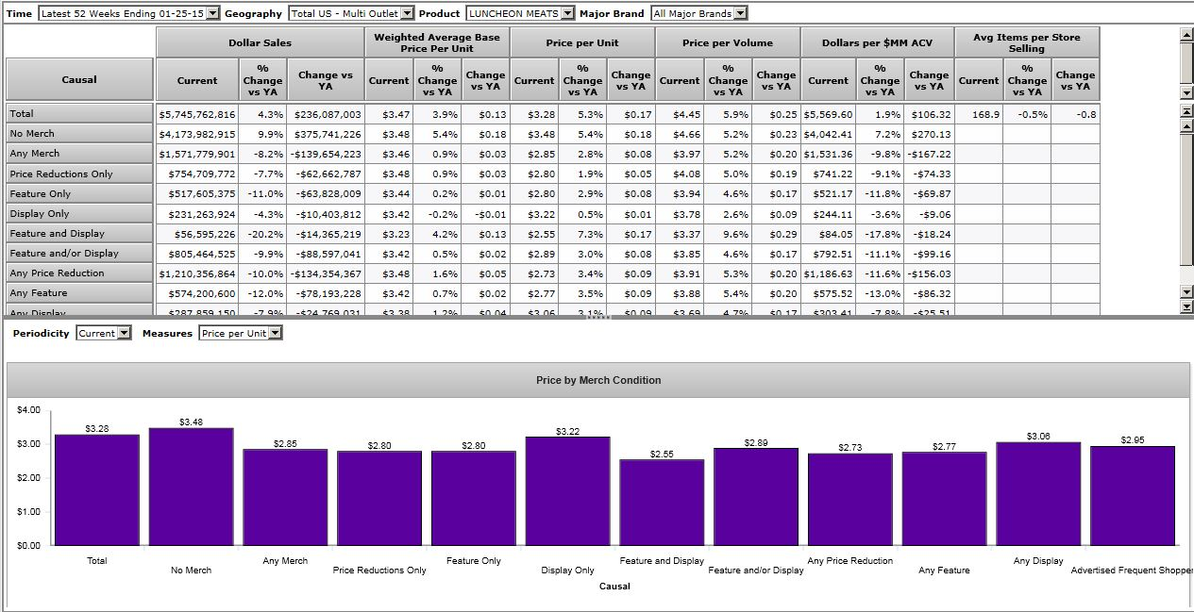The width and height of the screenshot is (1194, 612).
Task: Click the data table scroll-up arrow
Action: (1186, 124)
